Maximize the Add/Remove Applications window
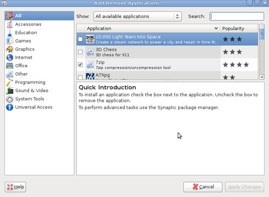The width and height of the screenshot is (269, 197). coord(257,3)
